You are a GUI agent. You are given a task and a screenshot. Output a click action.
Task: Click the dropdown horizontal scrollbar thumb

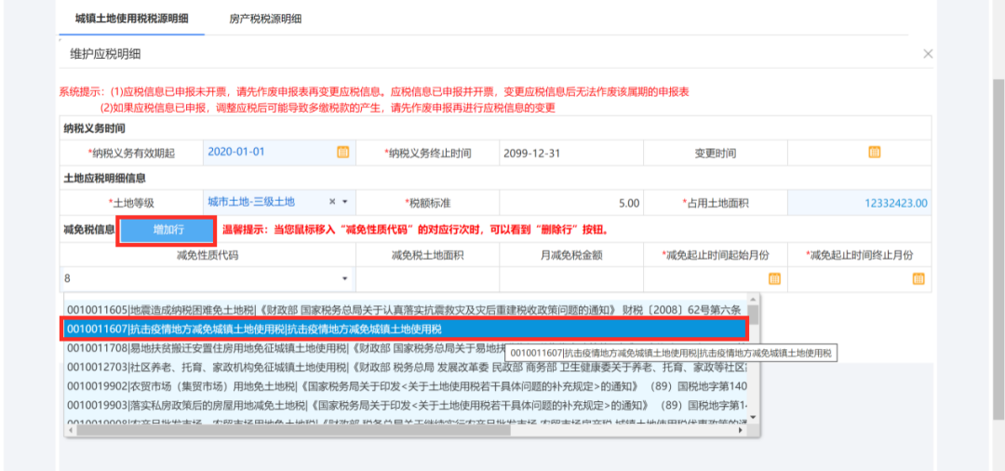point(293,431)
